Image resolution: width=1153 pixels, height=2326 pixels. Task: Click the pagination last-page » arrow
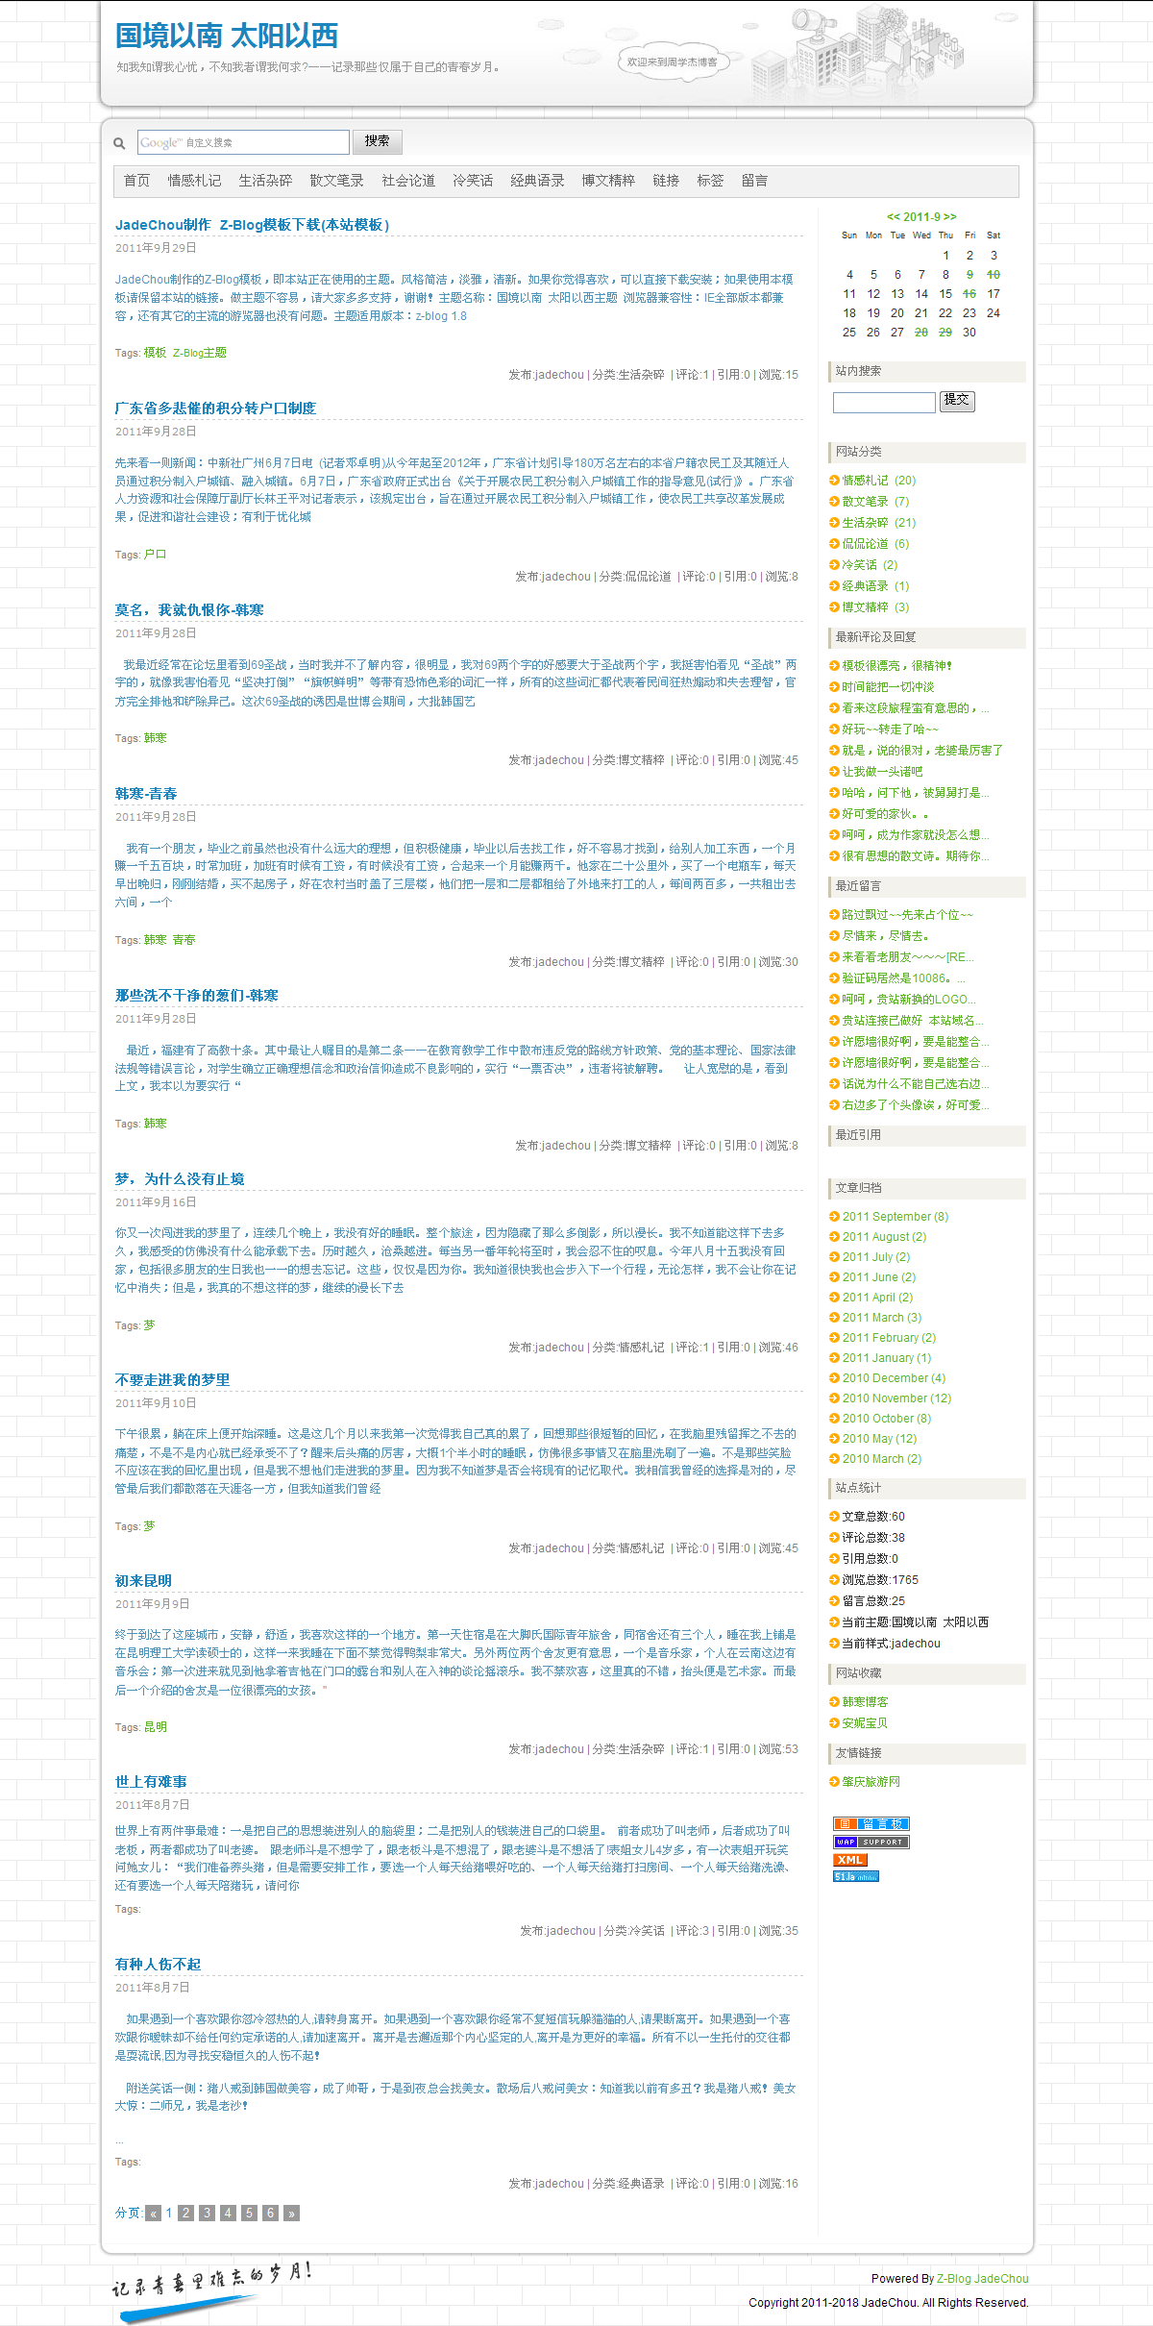coord(291,2213)
